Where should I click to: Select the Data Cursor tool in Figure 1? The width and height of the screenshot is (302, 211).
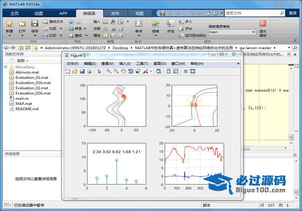(x=138, y=71)
